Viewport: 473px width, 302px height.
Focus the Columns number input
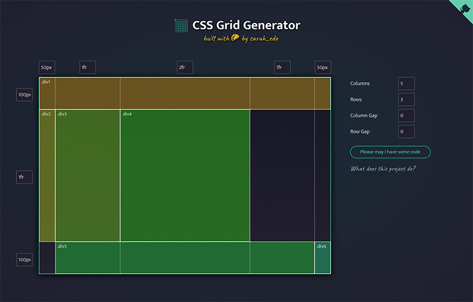(406, 83)
